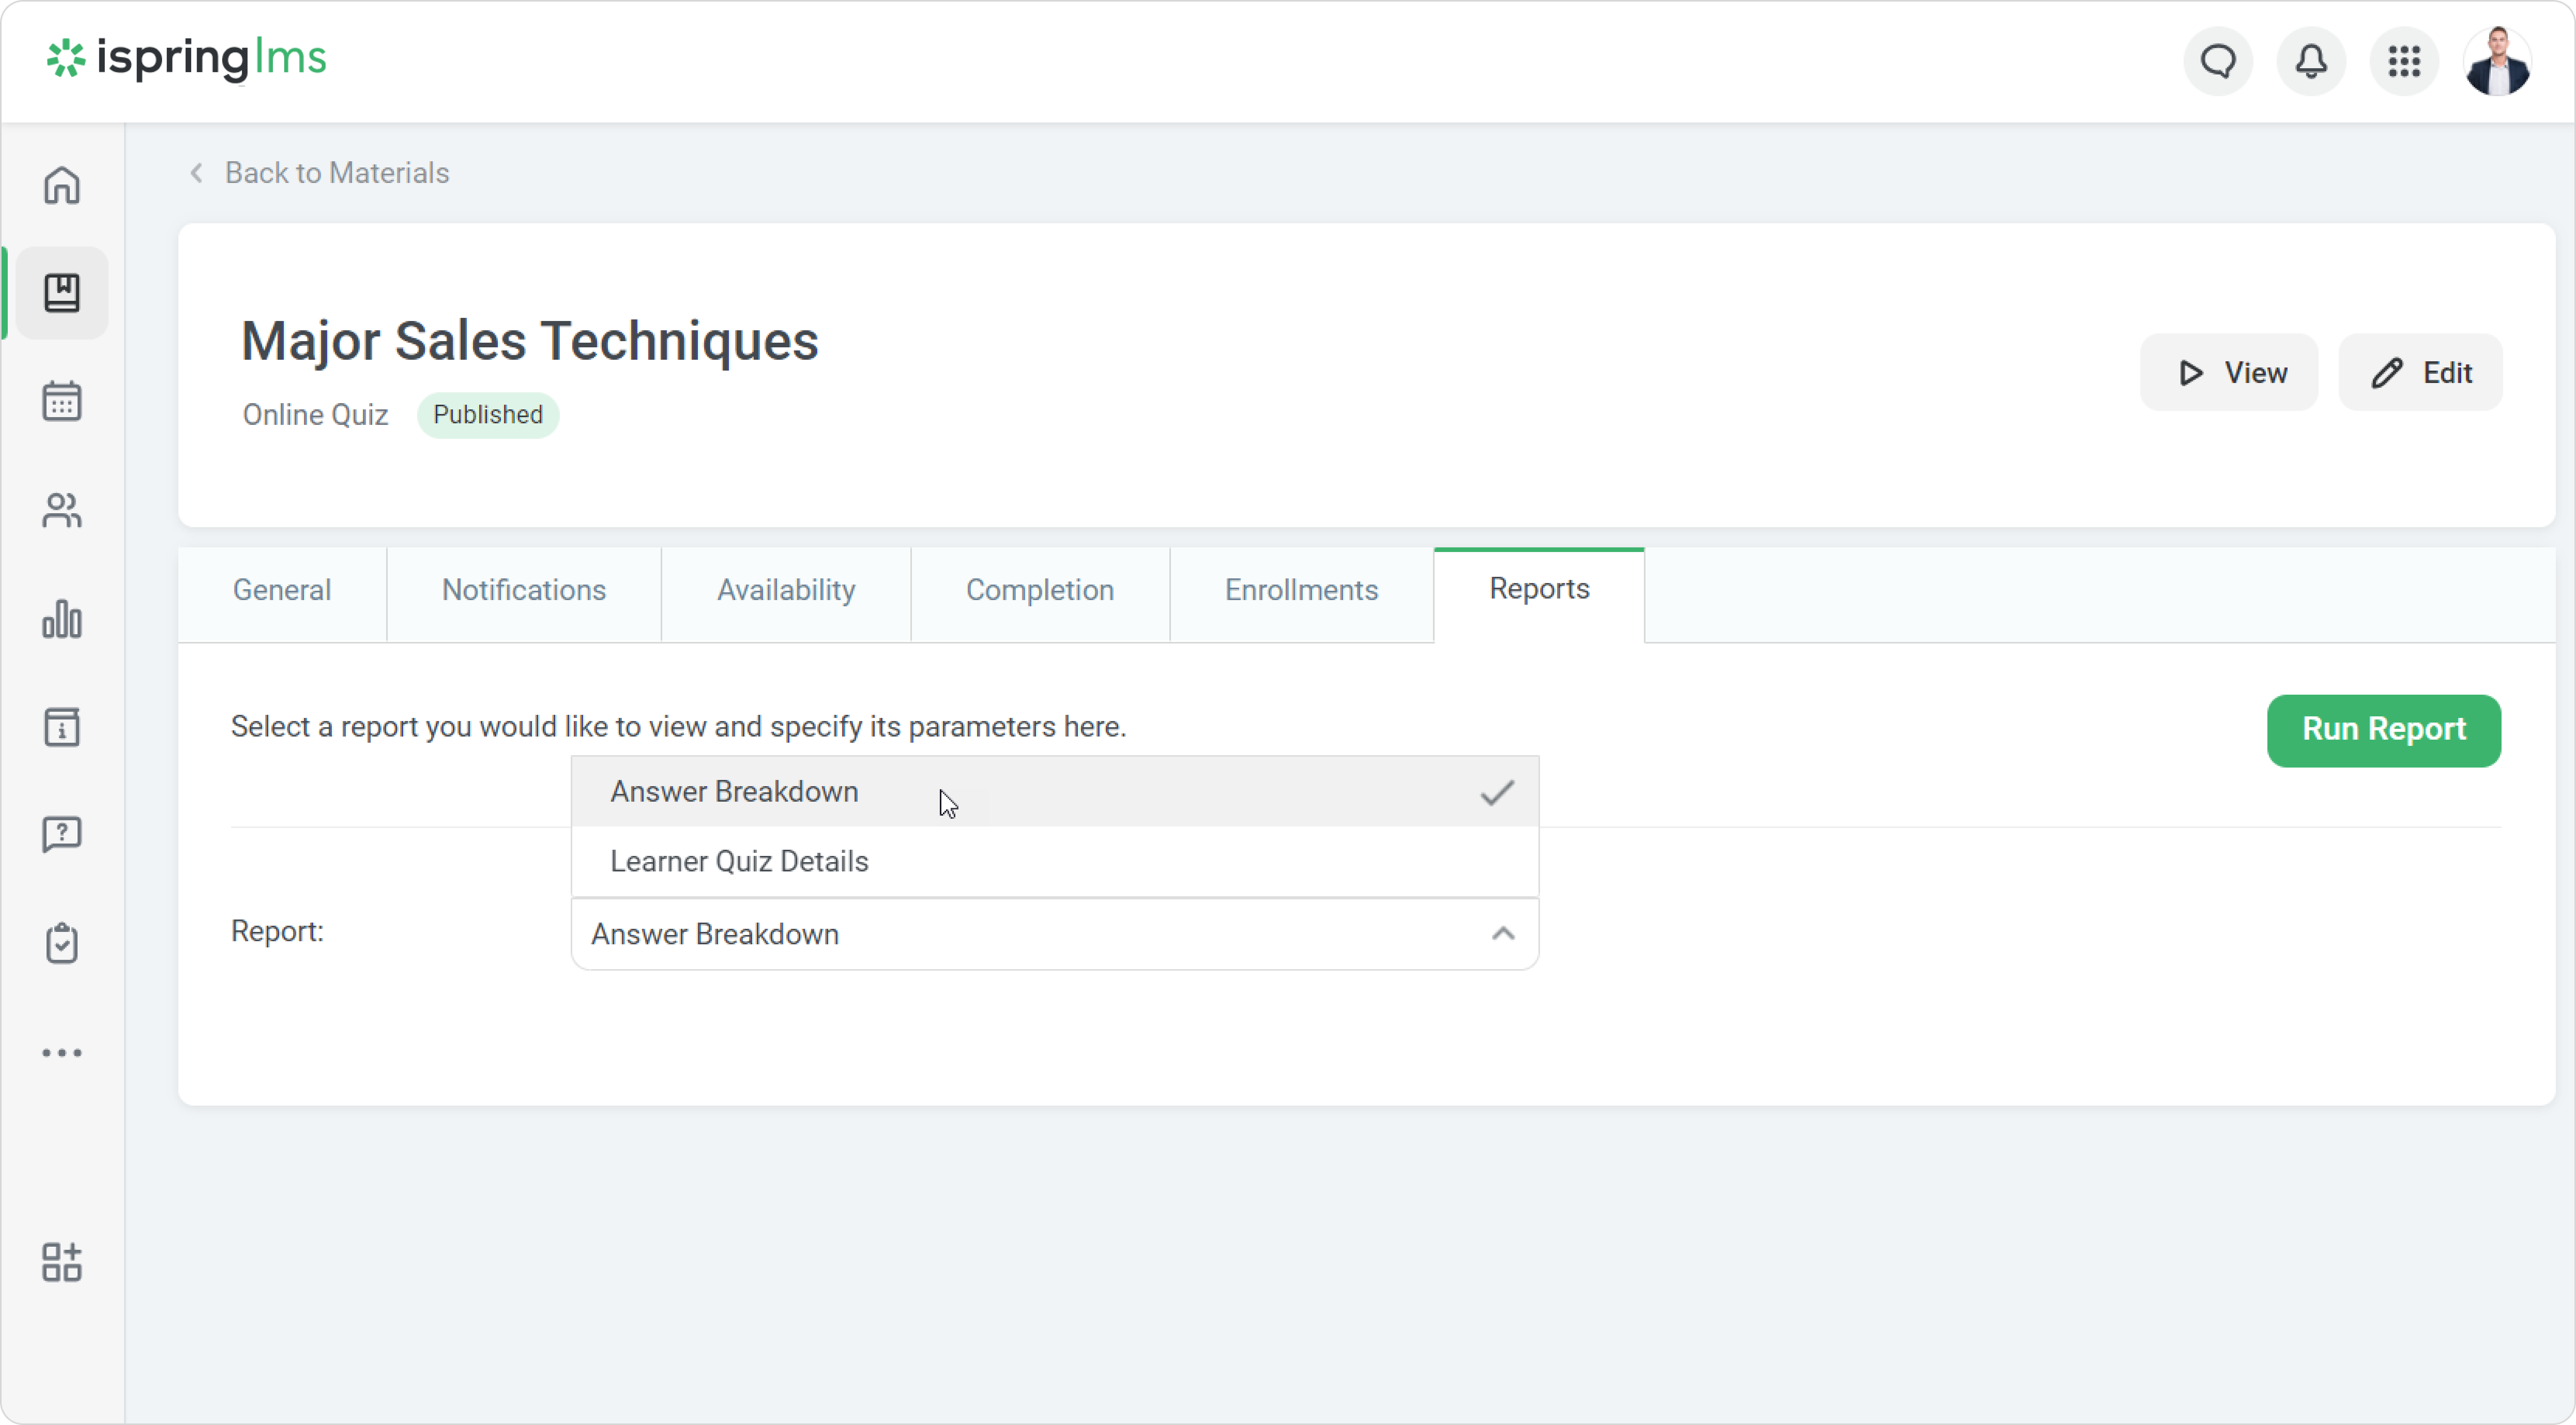This screenshot has height=1425, width=2576.
Task: Choose Answer Breakdown in the list
Action: [734, 792]
